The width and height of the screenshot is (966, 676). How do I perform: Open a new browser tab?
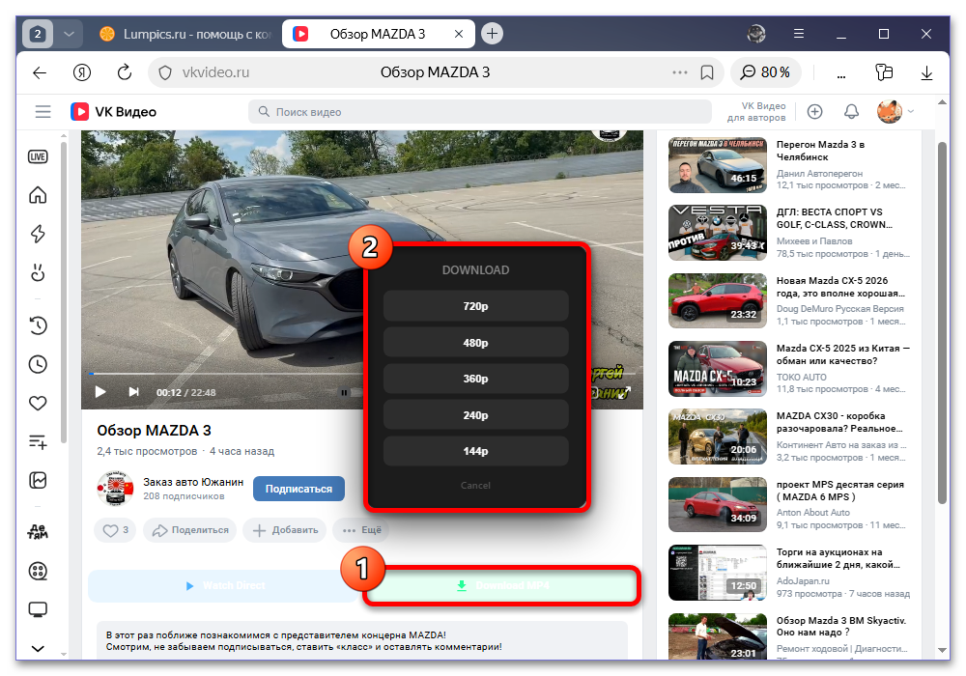[x=492, y=34]
